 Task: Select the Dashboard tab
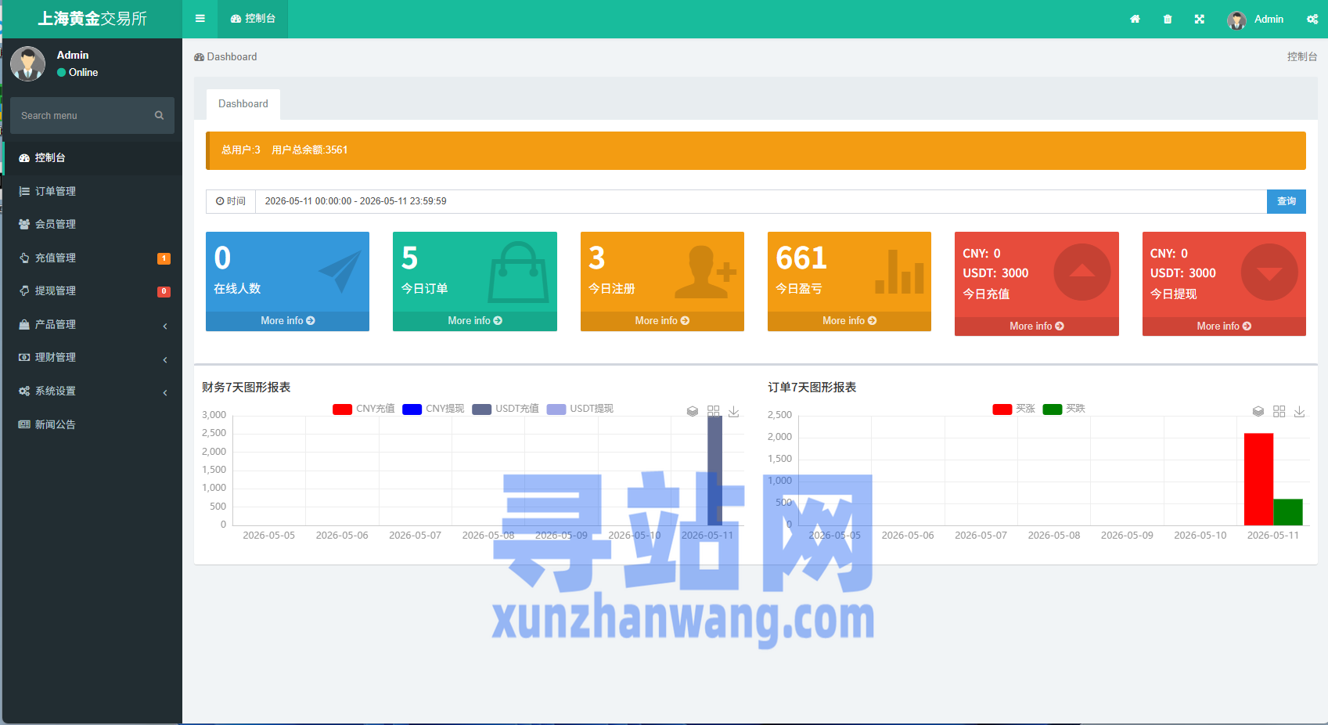tap(243, 103)
